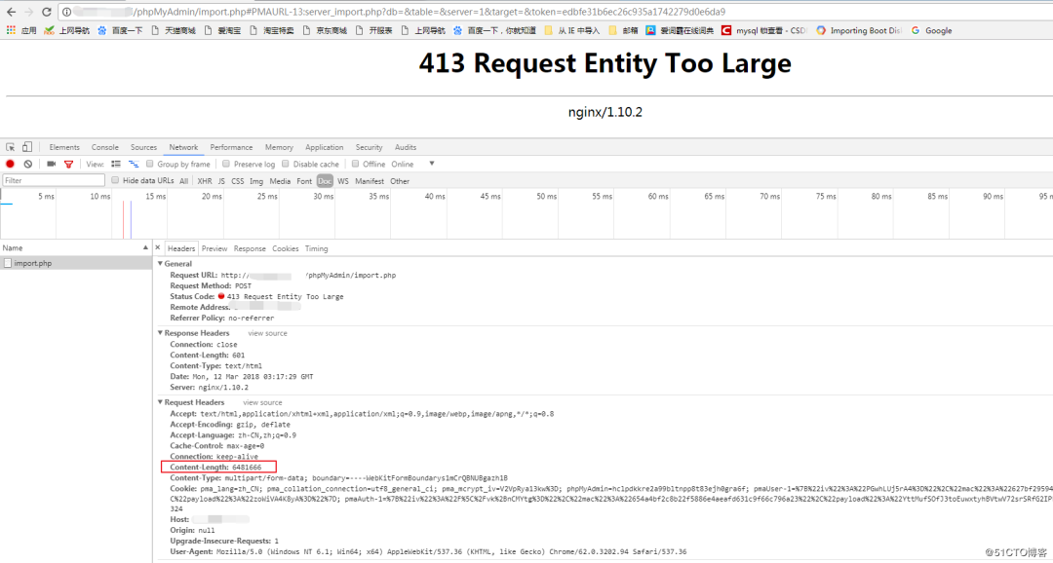The image size is (1053, 563).
Task: Click view source beside Response Headers
Action: [267, 333]
